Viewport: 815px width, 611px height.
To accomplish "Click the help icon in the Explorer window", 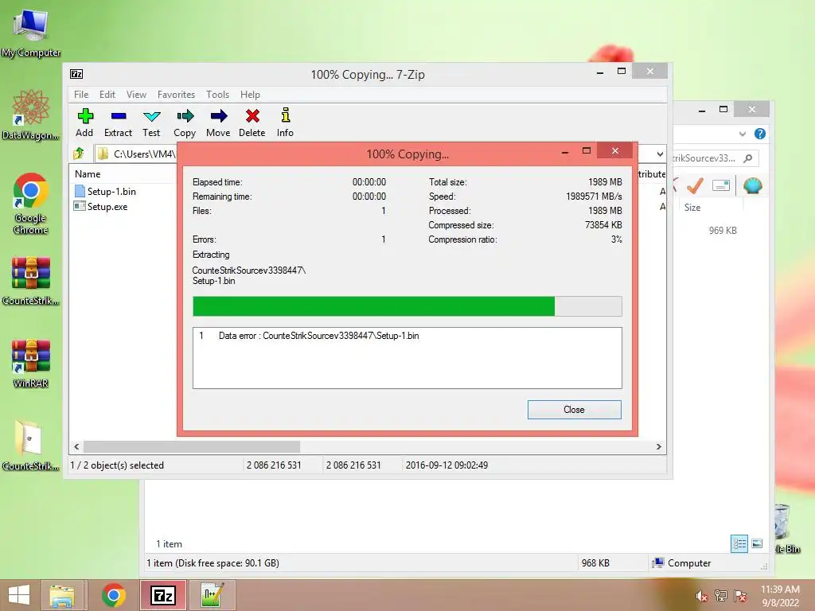I will click(759, 134).
